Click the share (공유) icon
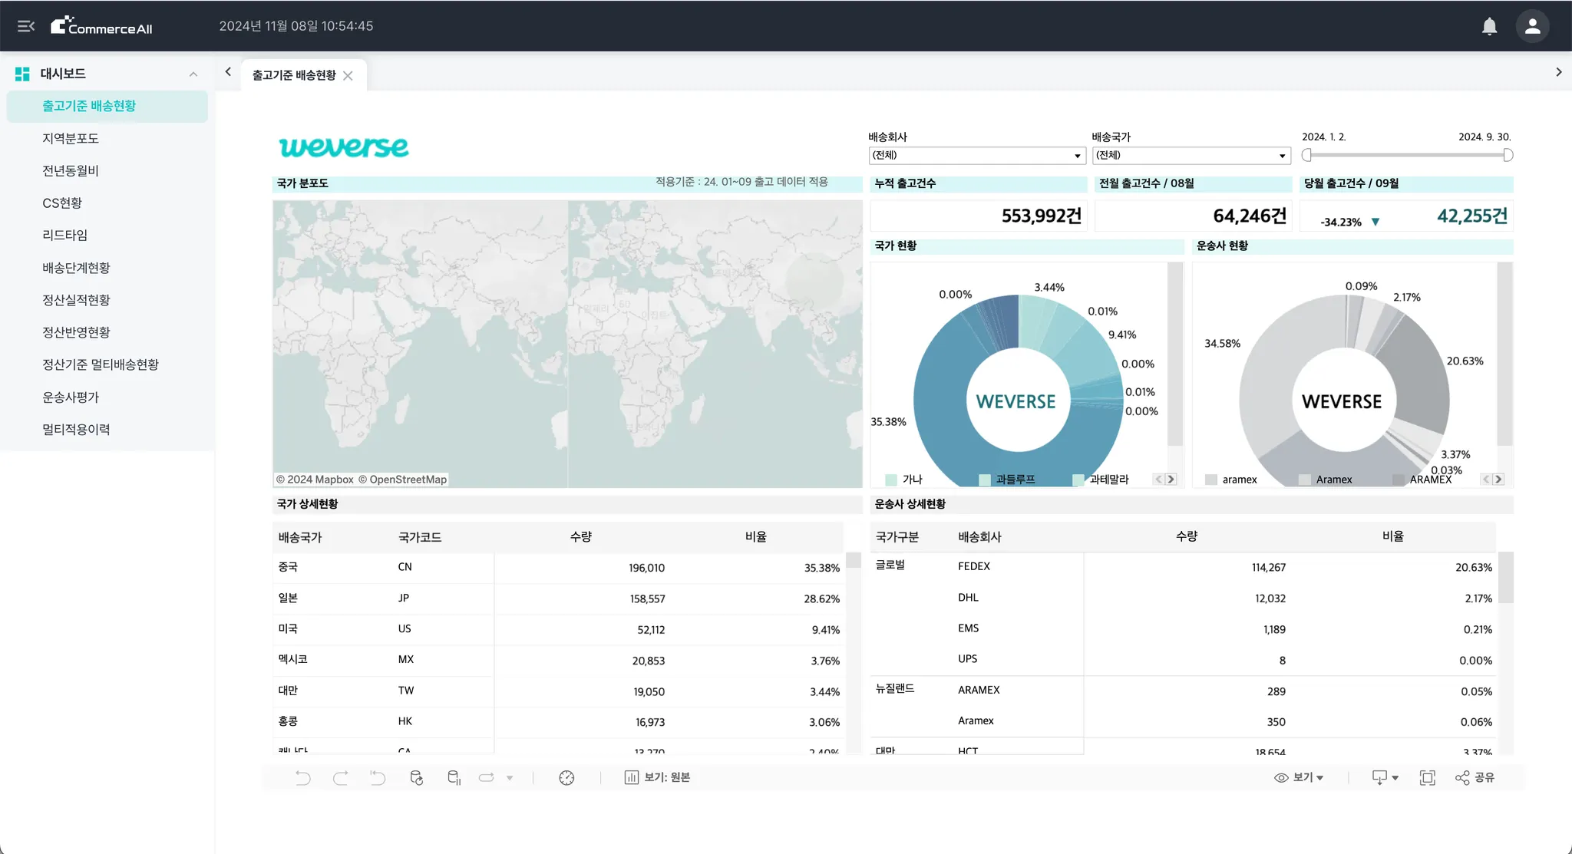1572x854 pixels. (1475, 777)
